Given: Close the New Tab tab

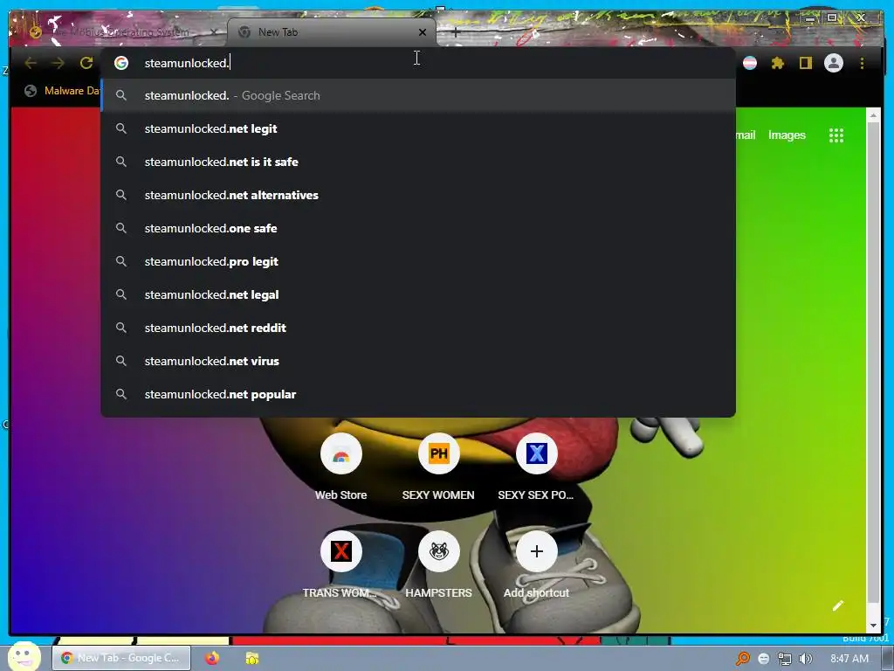Looking at the screenshot, I should tap(423, 32).
